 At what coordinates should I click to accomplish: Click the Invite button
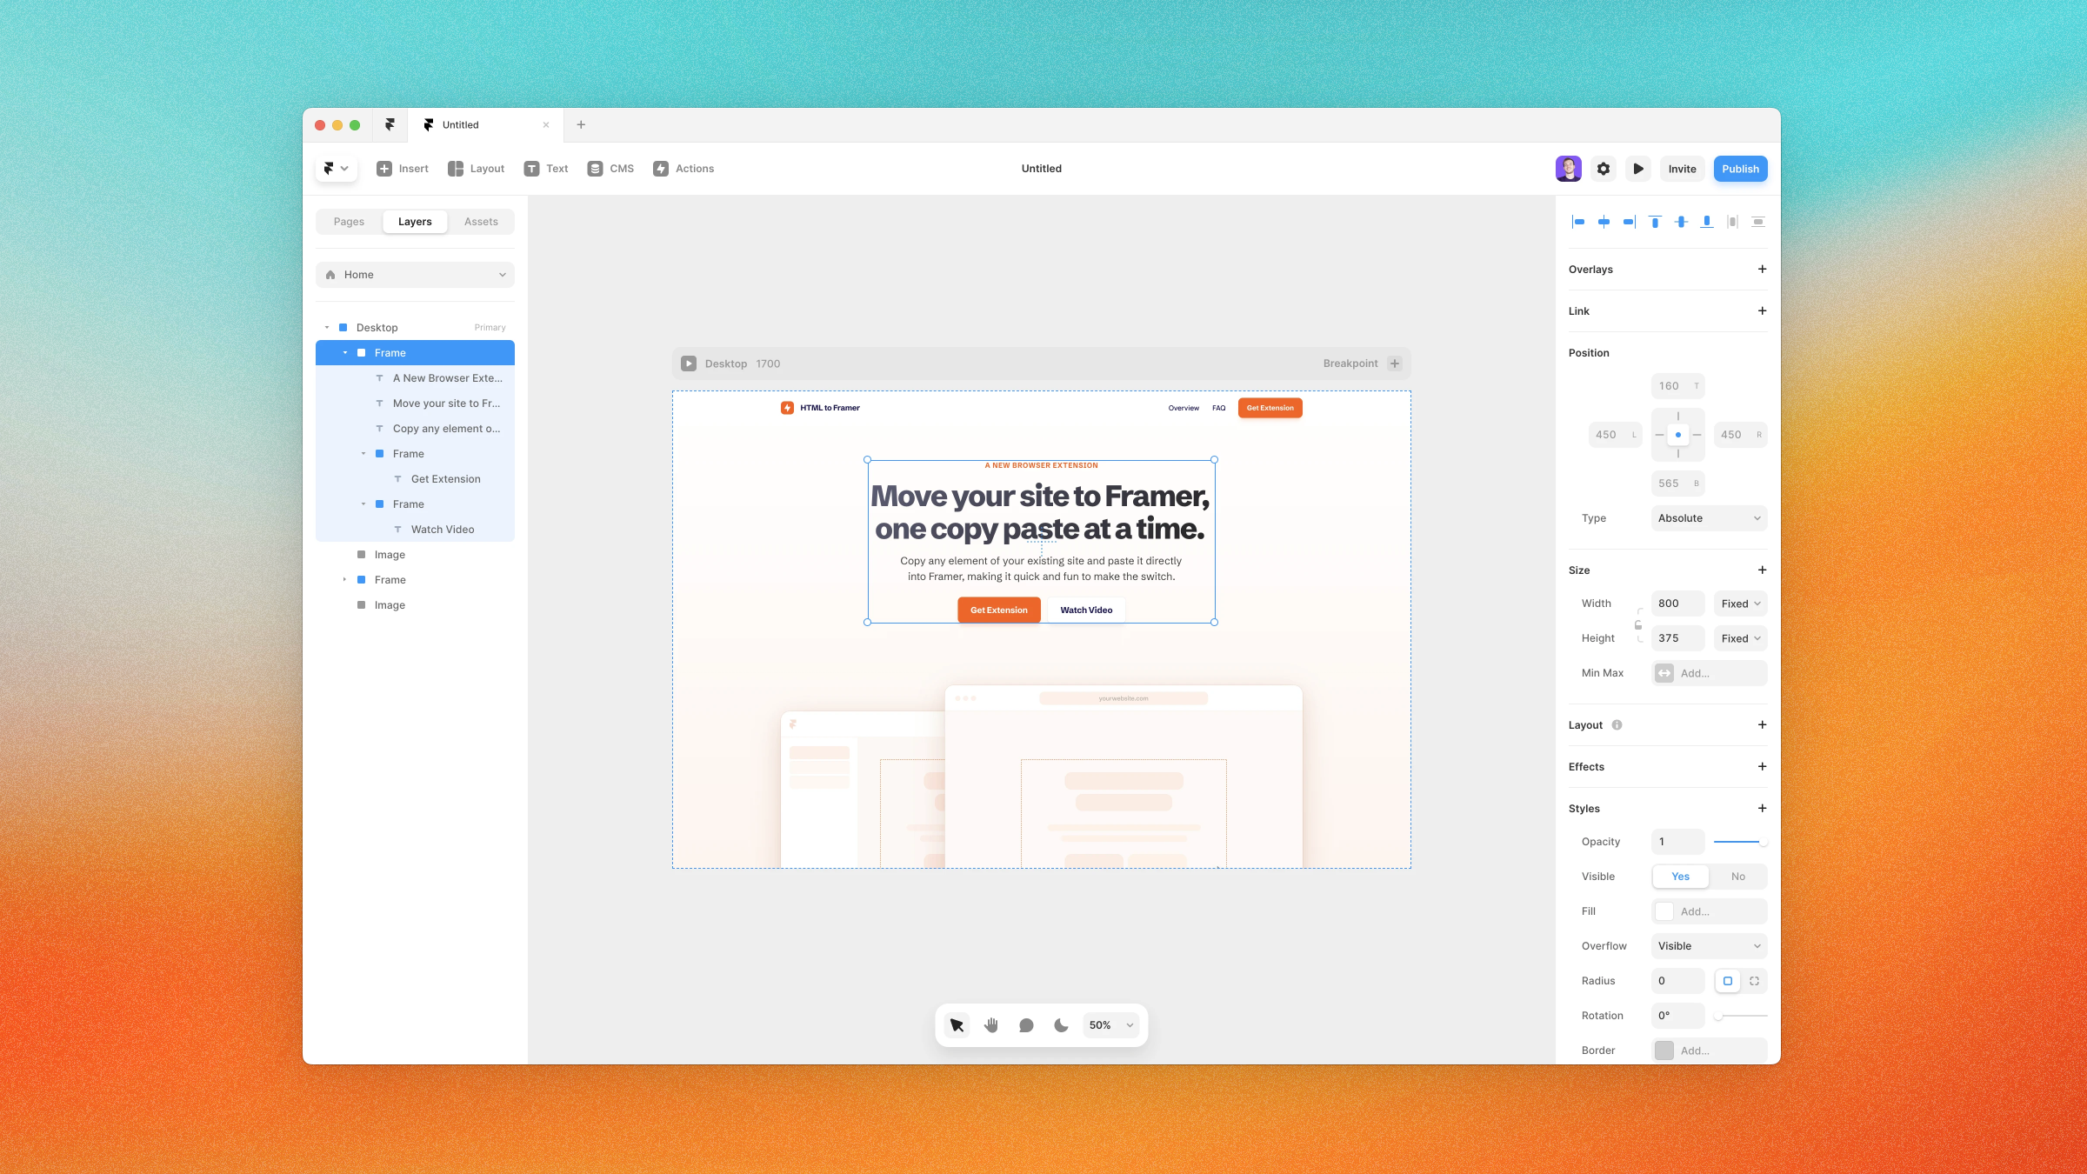(x=1682, y=169)
